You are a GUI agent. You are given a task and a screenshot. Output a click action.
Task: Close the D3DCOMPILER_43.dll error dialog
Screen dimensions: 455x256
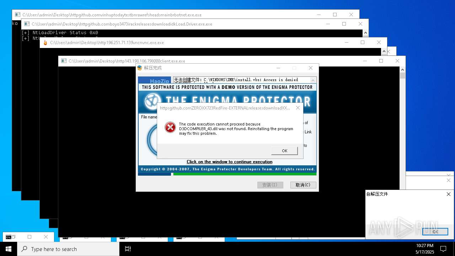pyautogui.click(x=298, y=108)
